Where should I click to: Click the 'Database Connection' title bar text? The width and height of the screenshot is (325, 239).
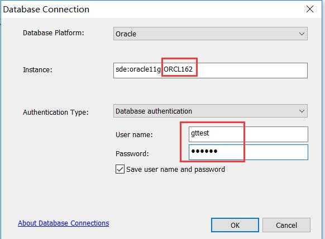[46, 10]
